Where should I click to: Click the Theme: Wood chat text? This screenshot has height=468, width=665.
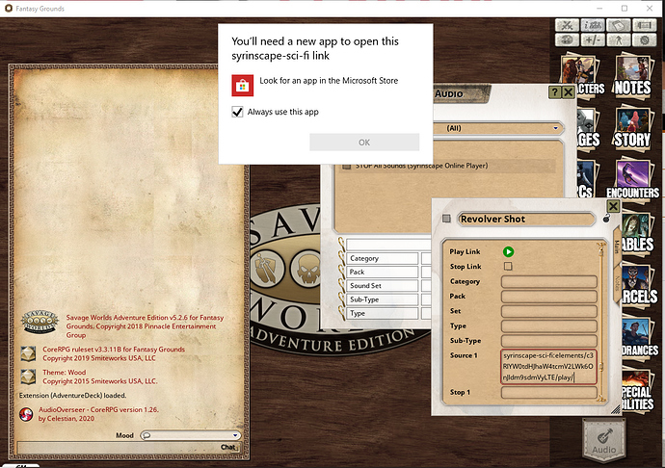pos(64,373)
